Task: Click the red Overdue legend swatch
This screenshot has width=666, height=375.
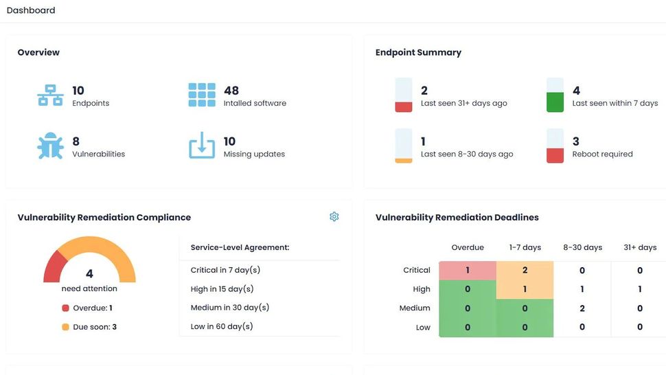Action: pyautogui.click(x=66, y=308)
